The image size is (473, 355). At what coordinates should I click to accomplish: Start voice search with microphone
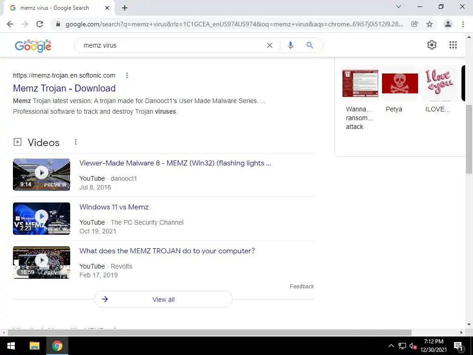tap(291, 45)
